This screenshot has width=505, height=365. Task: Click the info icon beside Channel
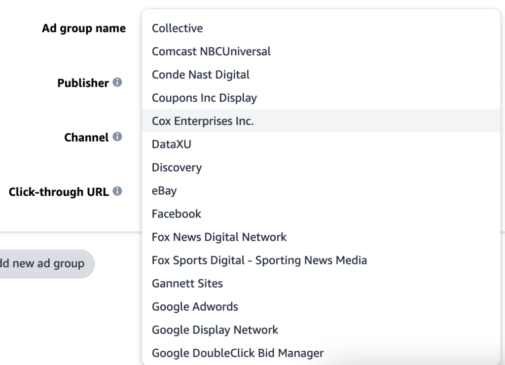click(x=117, y=137)
